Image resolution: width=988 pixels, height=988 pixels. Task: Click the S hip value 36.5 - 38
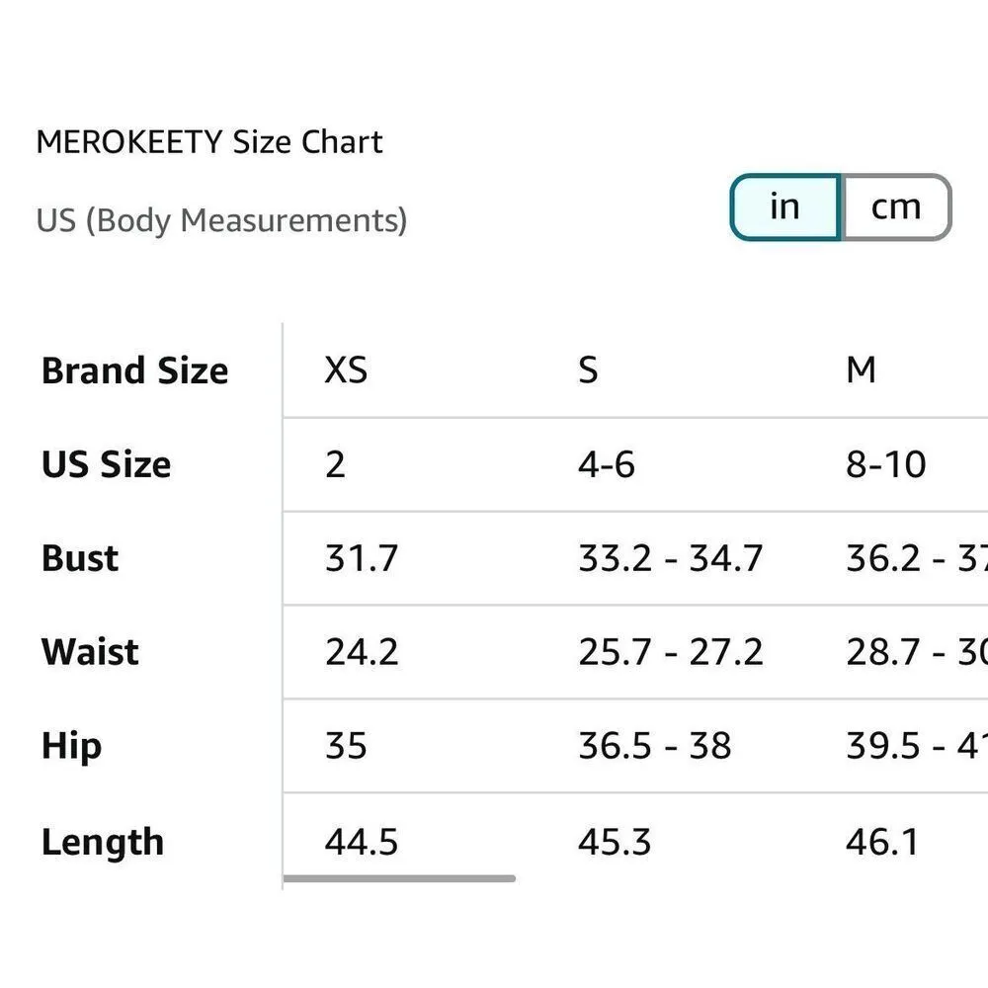click(654, 746)
